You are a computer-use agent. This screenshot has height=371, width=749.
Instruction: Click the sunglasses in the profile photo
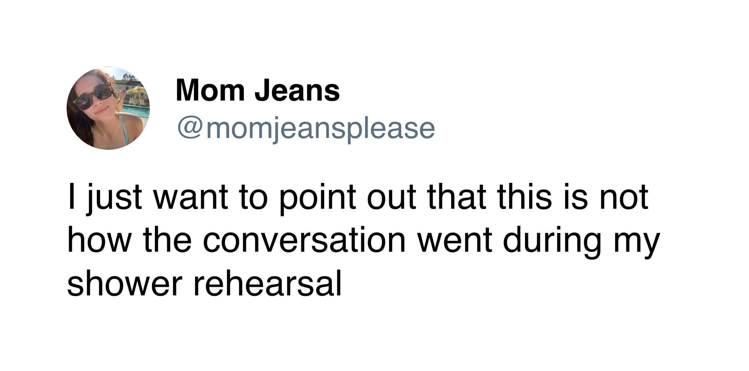pyautogui.click(x=92, y=97)
